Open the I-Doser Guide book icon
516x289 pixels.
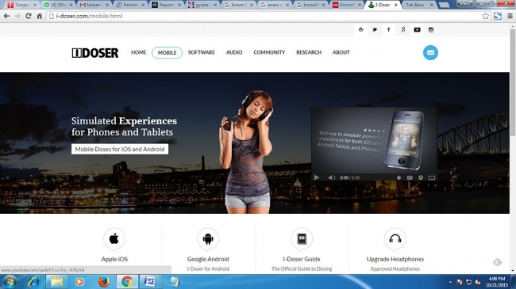click(x=302, y=239)
